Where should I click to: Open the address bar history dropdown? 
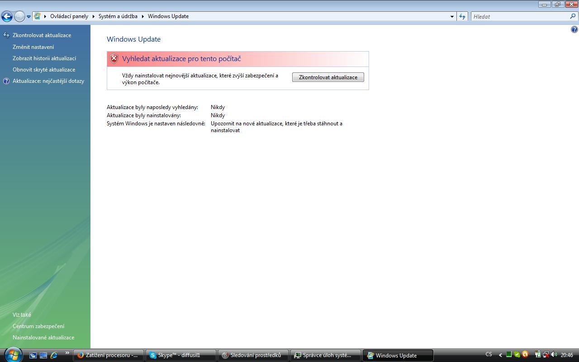[452, 17]
